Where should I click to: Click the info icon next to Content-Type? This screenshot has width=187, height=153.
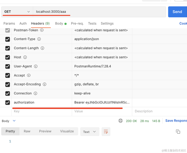point(39,39)
